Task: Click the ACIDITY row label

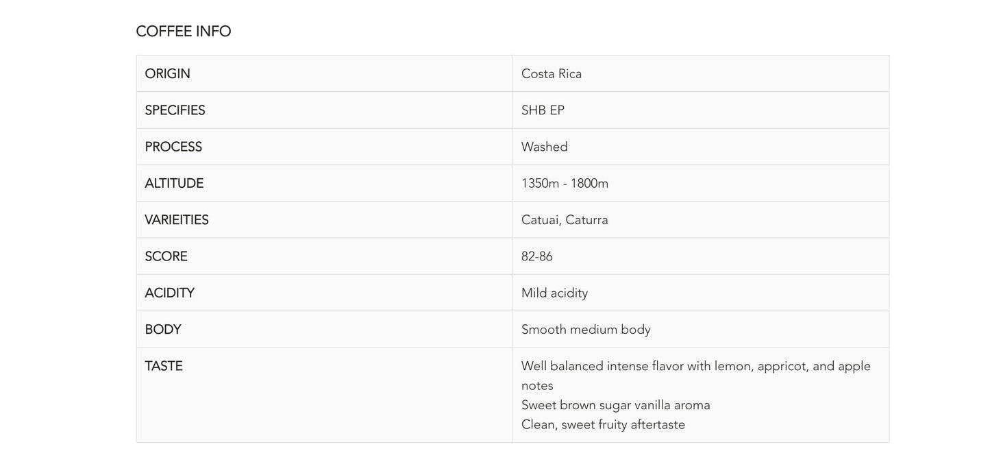Action: (170, 293)
